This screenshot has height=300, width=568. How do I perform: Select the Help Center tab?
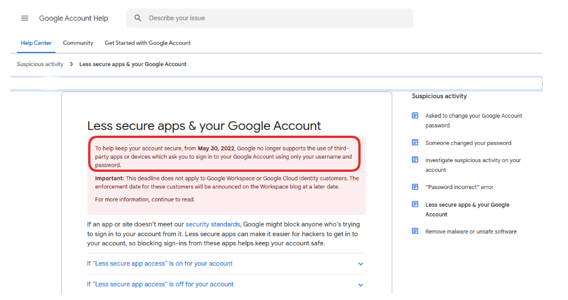click(x=36, y=43)
